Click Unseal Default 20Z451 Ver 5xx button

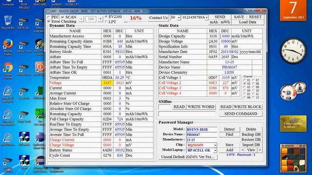(x=188, y=157)
